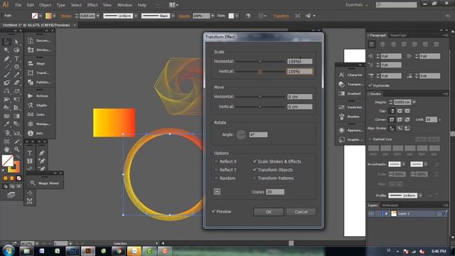Select the Selection tool arrow
The width and height of the screenshot is (455, 256).
[6, 42]
